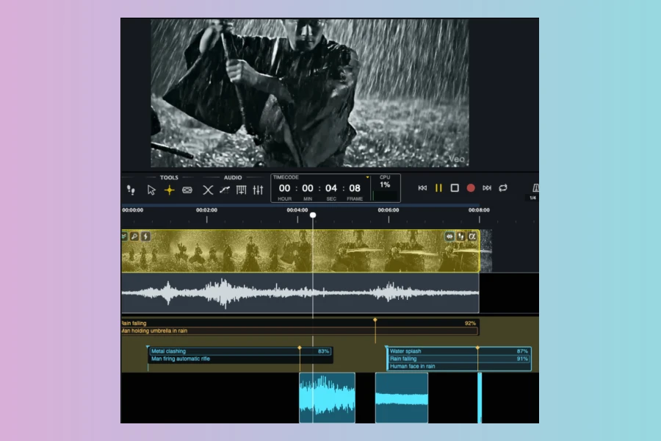
Task: Skip forward to the end
Action: tap(487, 188)
